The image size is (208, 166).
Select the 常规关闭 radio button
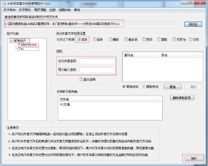(124, 87)
